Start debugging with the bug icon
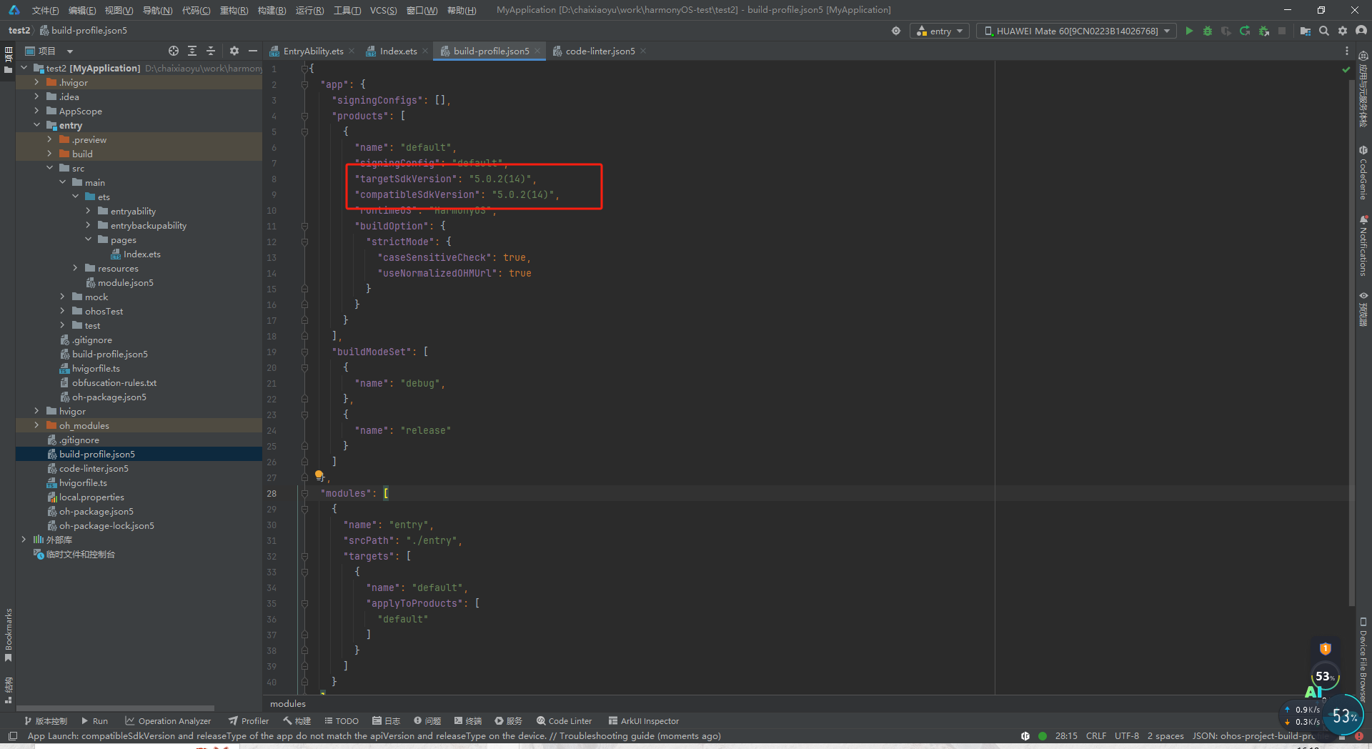This screenshot has width=1372, height=749. point(1208,31)
